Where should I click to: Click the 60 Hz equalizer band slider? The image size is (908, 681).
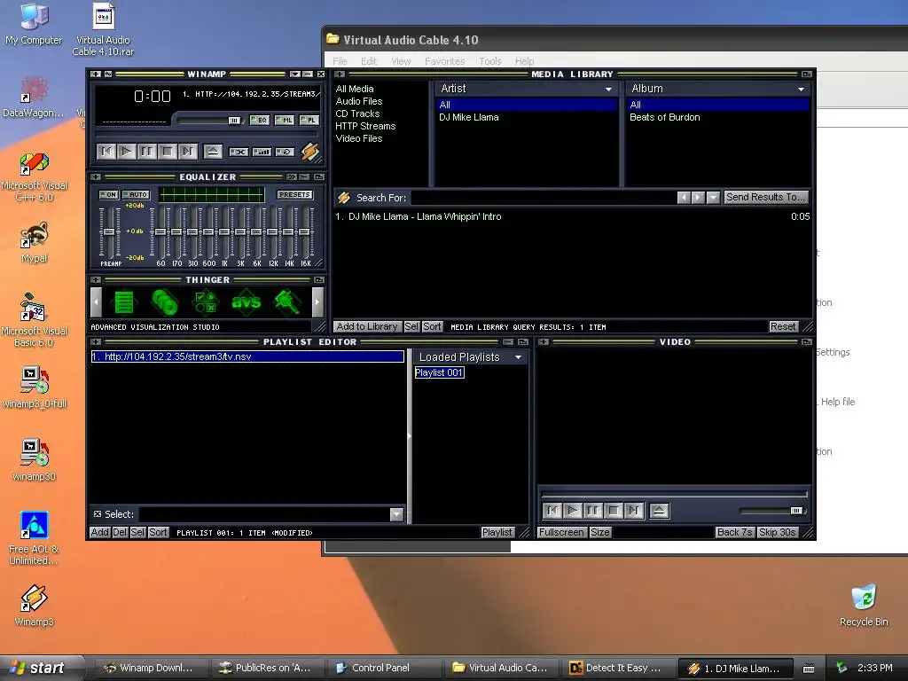[160, 232]
